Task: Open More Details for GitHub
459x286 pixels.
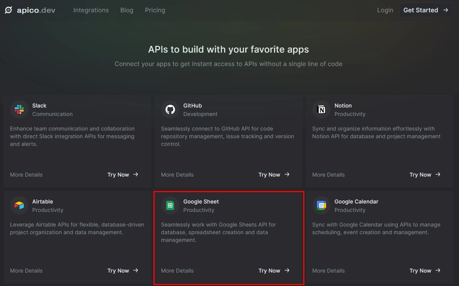Action: point(177,175)
